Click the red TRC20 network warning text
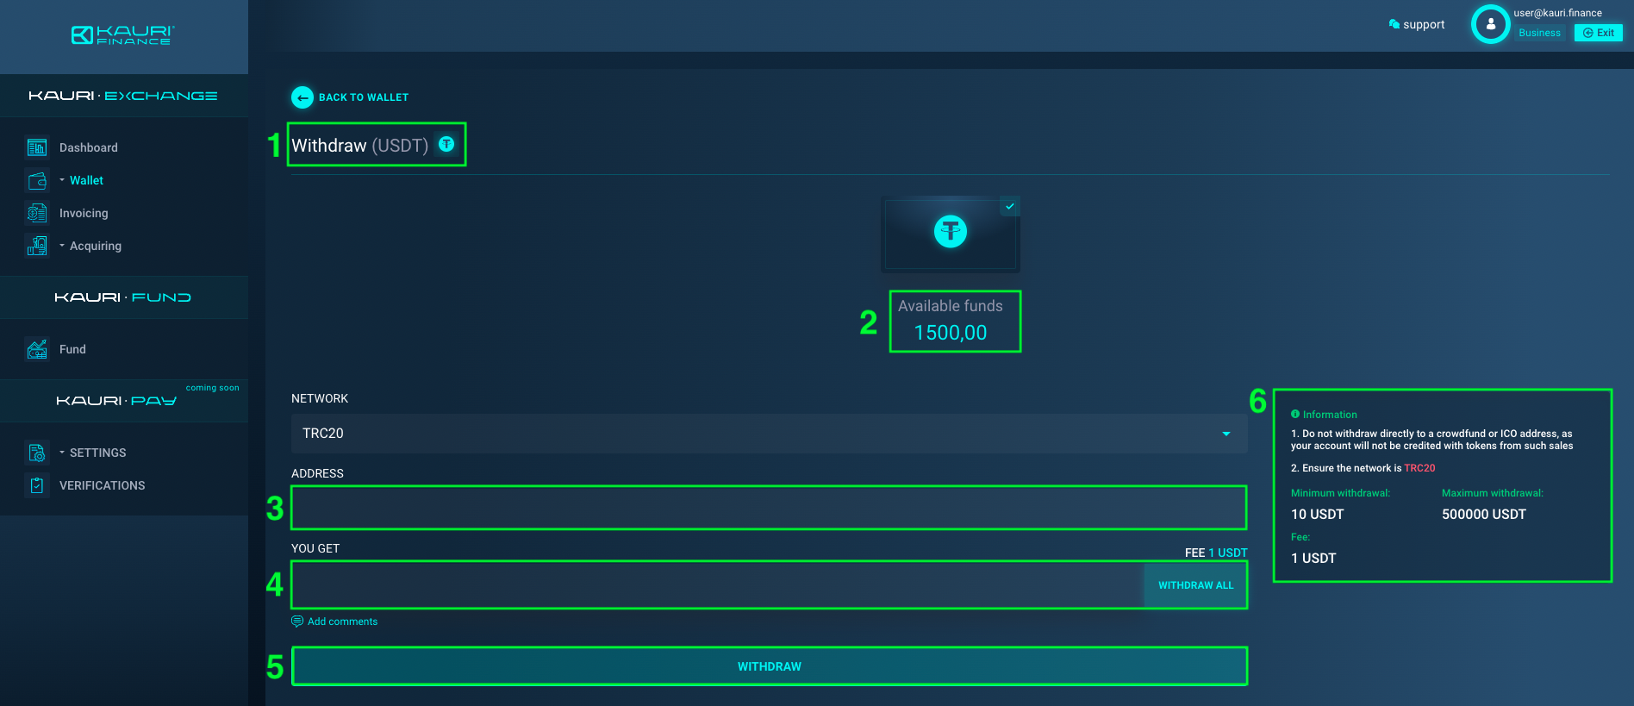Image resolution: width=1634 pixels, height=706 pixels. pyautogui.click(x=1419, y=468)
